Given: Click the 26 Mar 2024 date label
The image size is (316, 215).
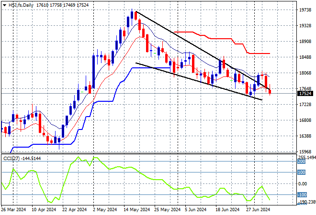Looking at the screenshot, I should (x=13, y=210).
